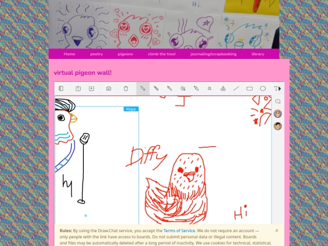Open the poetry menu item
The width and height of the screenshot is (328, 246).
[97, 54]
